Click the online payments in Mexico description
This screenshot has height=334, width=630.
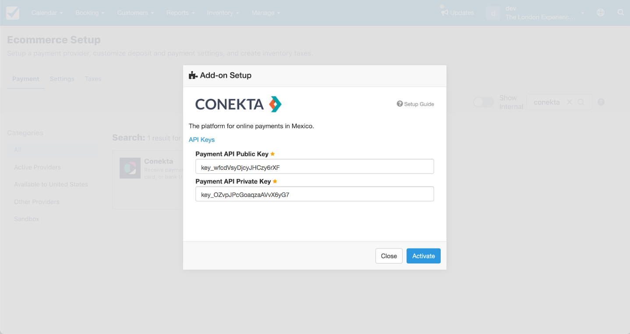[251, 126]
